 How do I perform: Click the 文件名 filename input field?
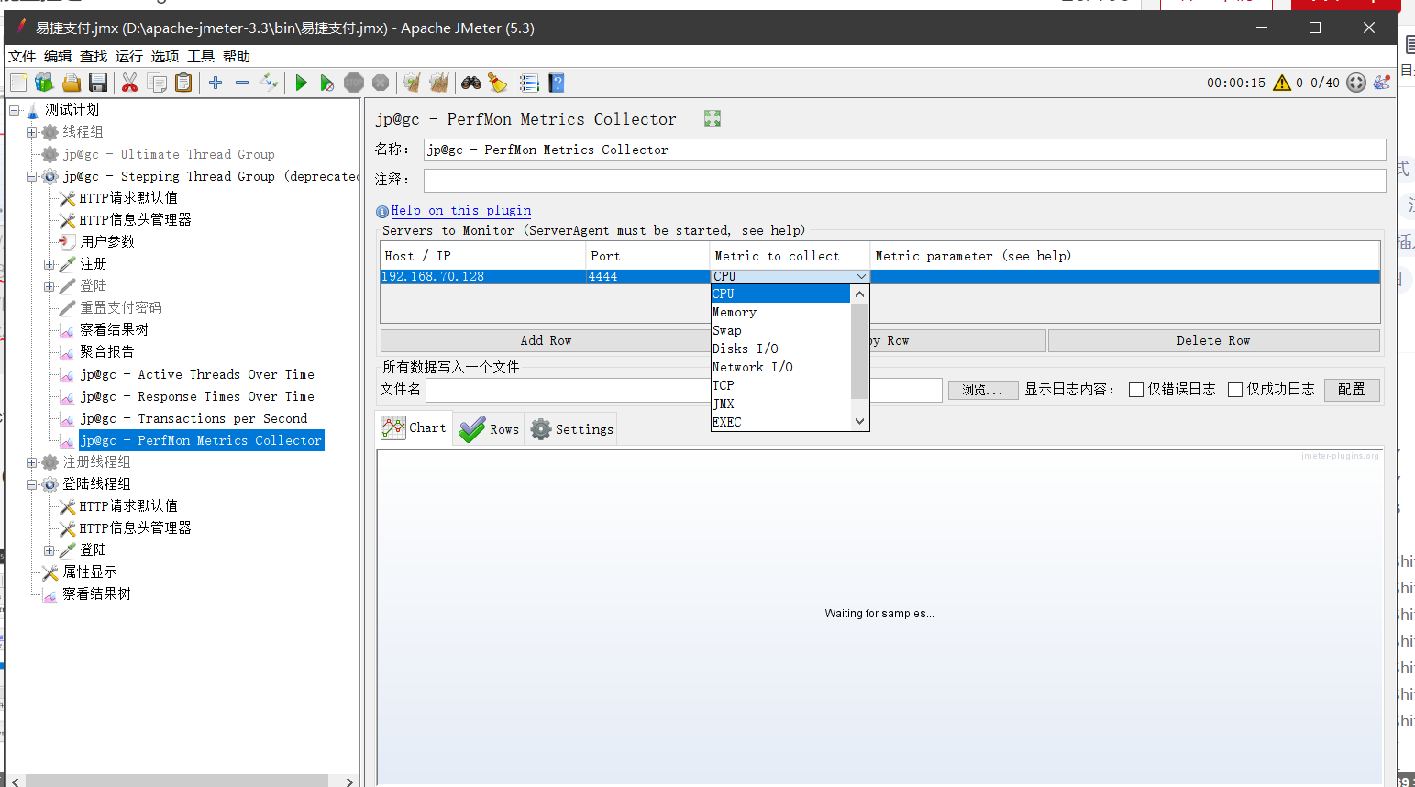pyautogui.click(x=683, y=390)
